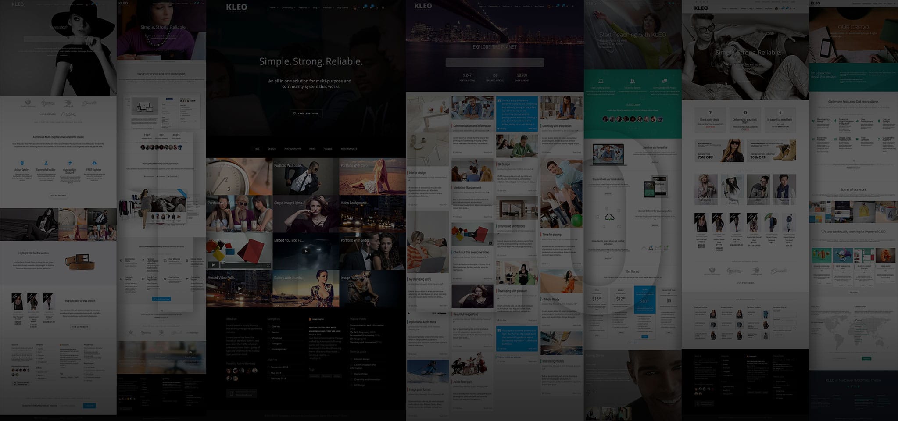This screenshot has width=898, height=421.
Task: Select the Design portfolio filter
Action: pyautogui.click(x=272, y=149)
